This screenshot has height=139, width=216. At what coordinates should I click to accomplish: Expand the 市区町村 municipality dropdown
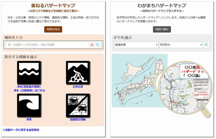pos(181,45)
